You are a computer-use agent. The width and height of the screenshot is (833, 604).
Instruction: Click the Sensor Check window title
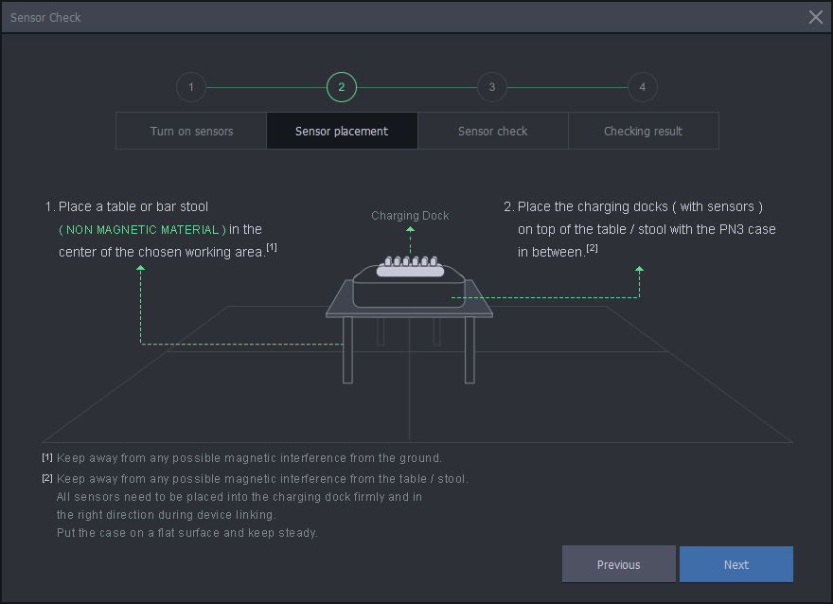[x=45, y=18]
